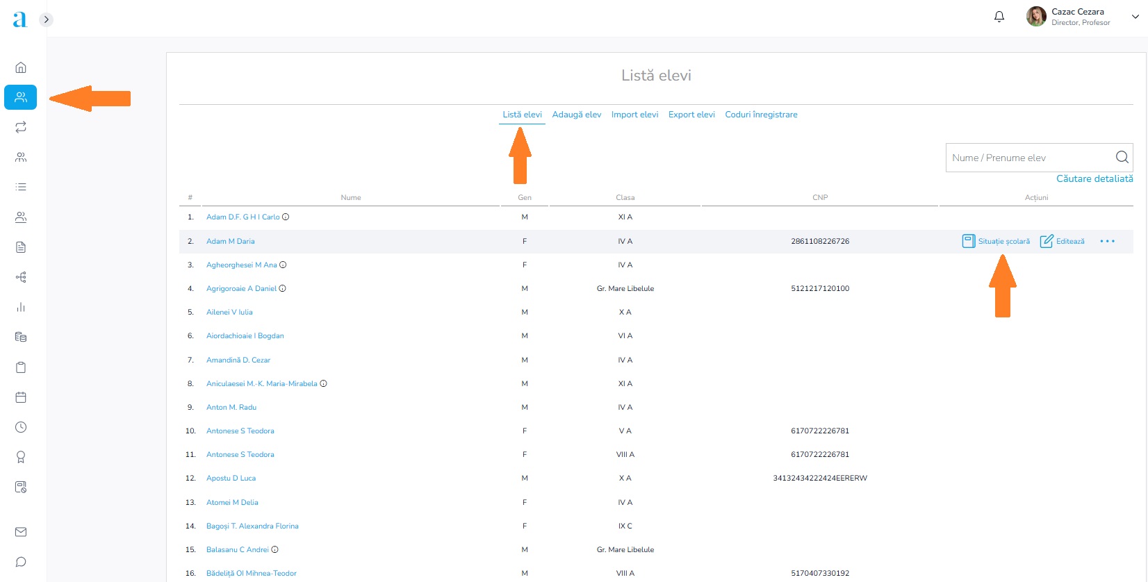Click the Situație școlară button
This screenshot has width=1148, height=582.
tap(996, 241)
